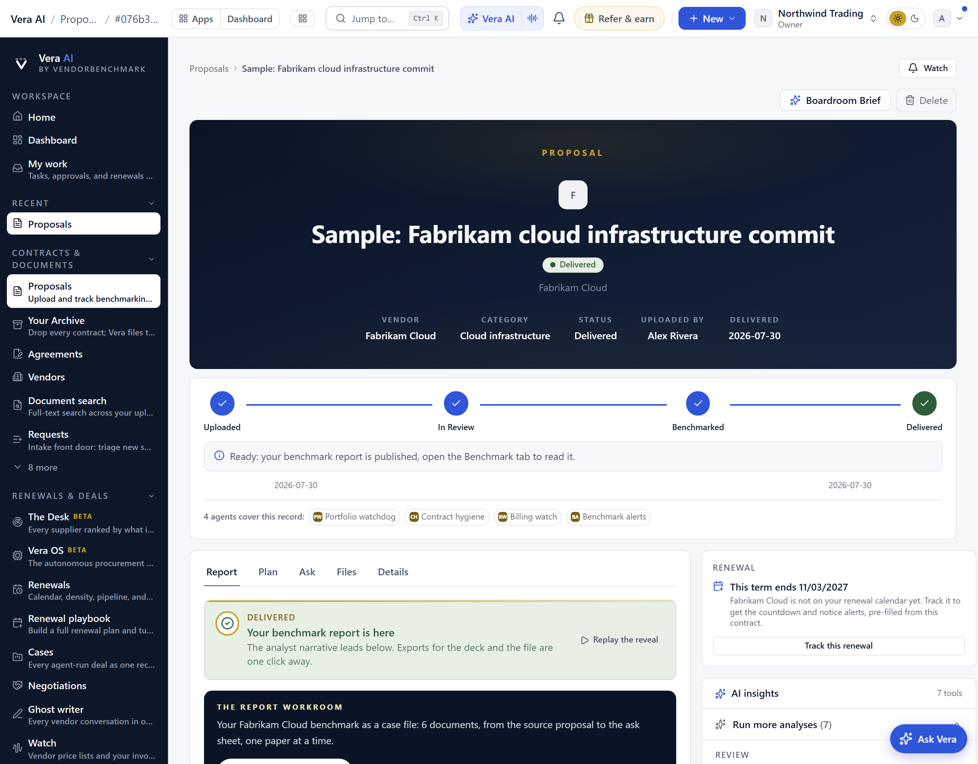Image resolution: width=978 pixels, height=764 pixels.
Task: Click the Portfolio watchdog agent chip
Action: (354, 517)
